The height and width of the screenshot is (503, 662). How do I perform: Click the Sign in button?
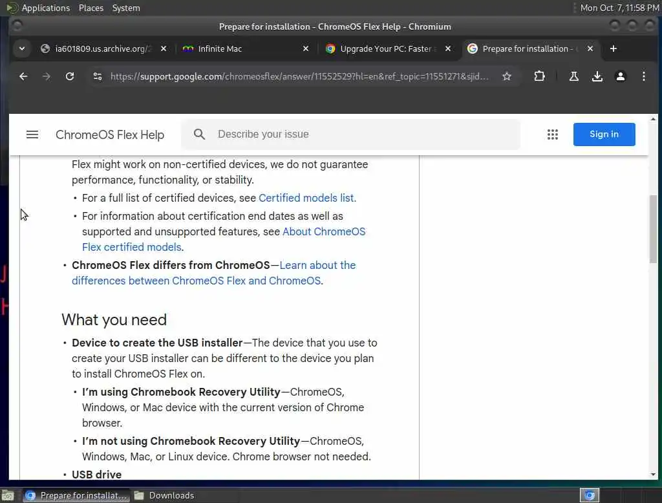(x=604, y=134)
